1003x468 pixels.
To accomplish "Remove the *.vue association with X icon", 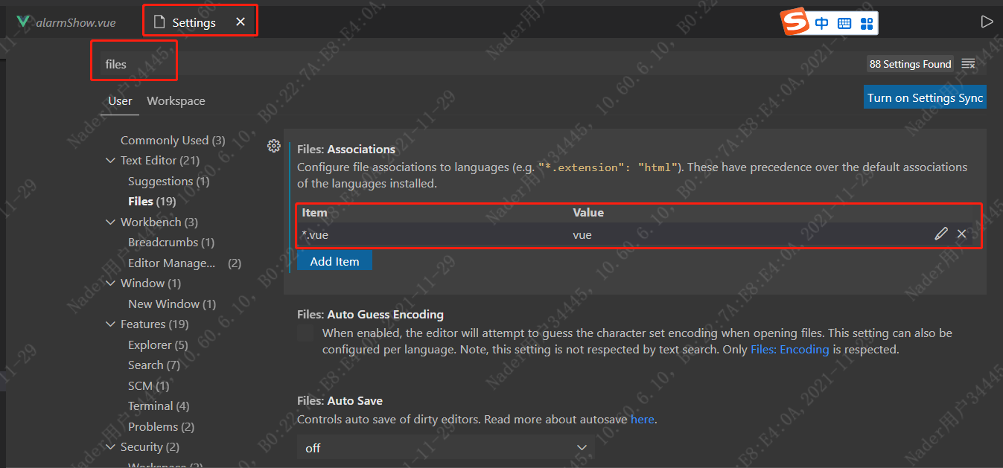I will (961, 234).
